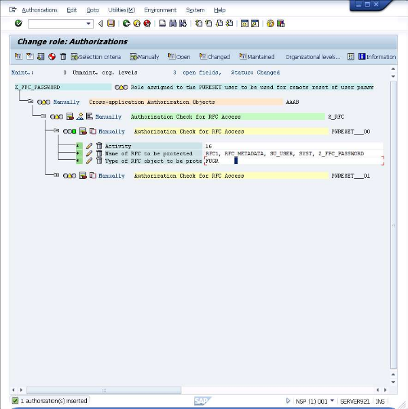The height and width of the screenshot is (409, 408).
Task: Click the Delete trash icon in application toolbar
Action: [63, 57]
